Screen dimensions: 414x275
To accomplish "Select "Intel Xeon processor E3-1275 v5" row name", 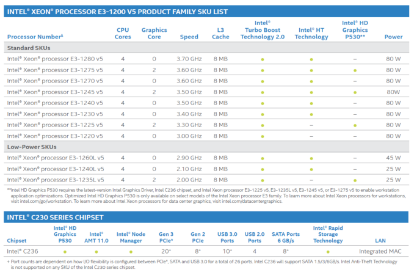I will click(x=55, y=70).
